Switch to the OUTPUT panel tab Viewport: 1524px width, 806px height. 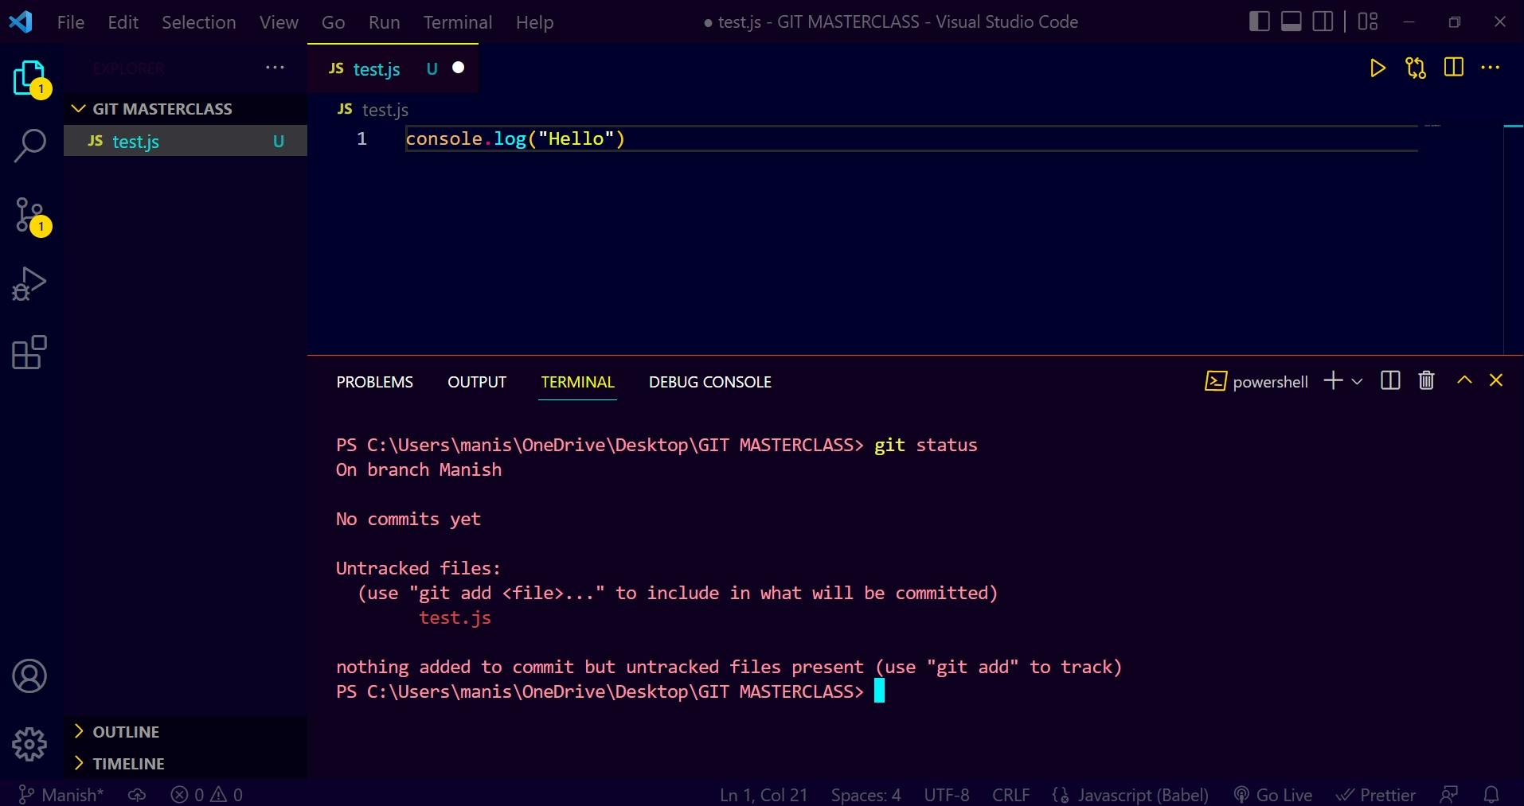pyautogui.click(x=477, y=382)
